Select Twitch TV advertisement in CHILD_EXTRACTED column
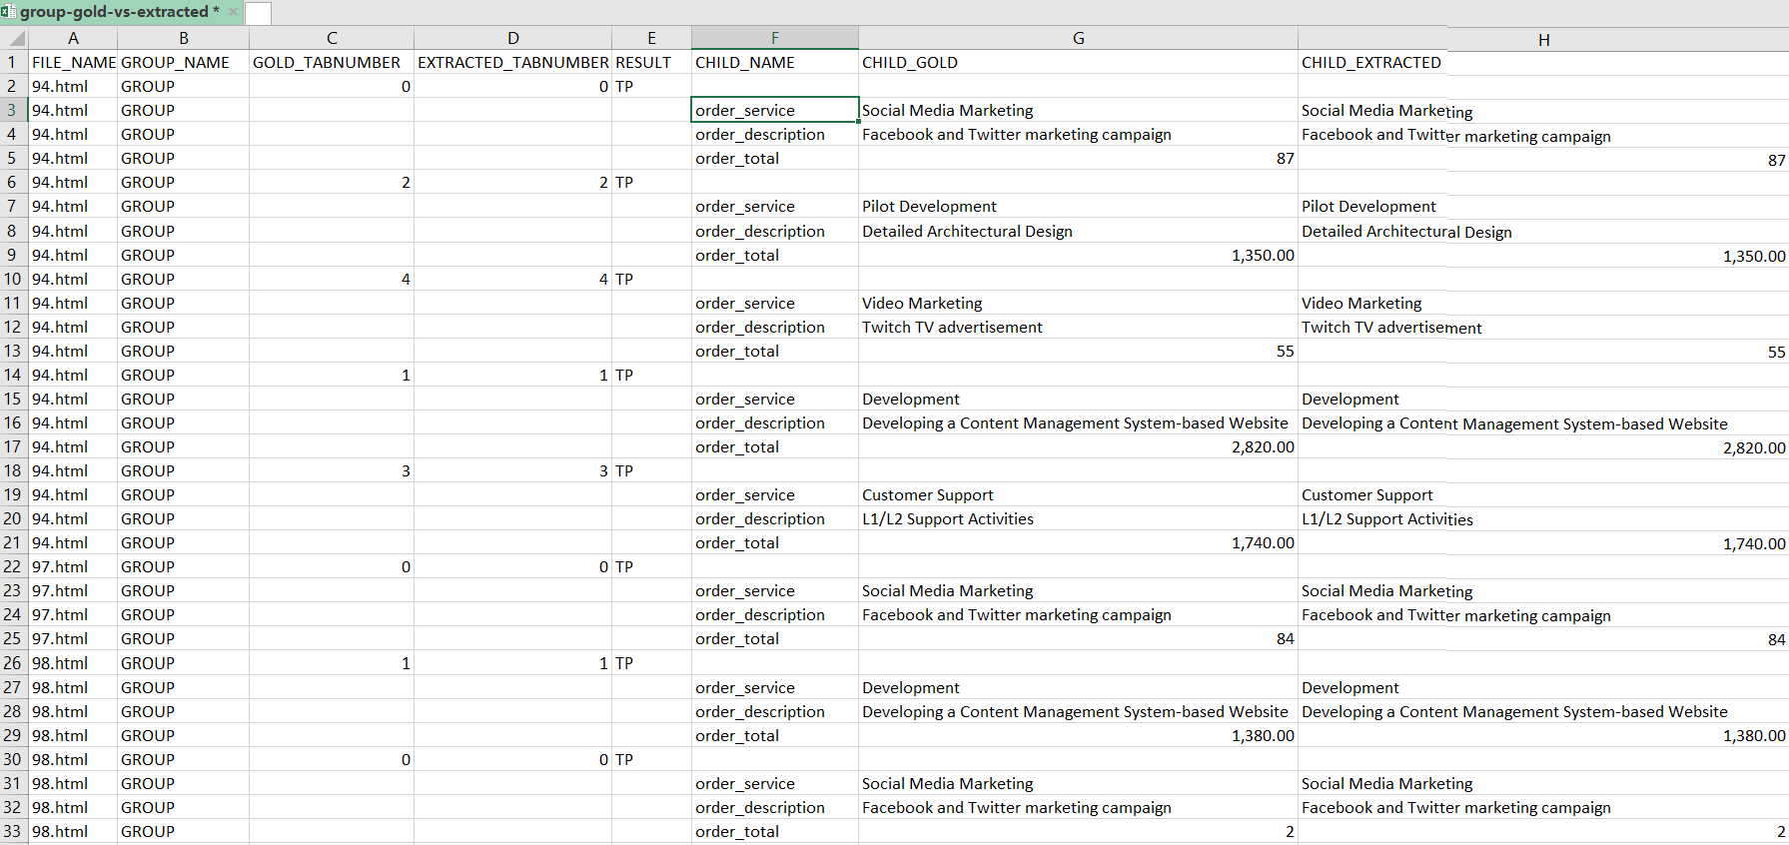This screenshot has width=1789, height=845. (1544, 327)
